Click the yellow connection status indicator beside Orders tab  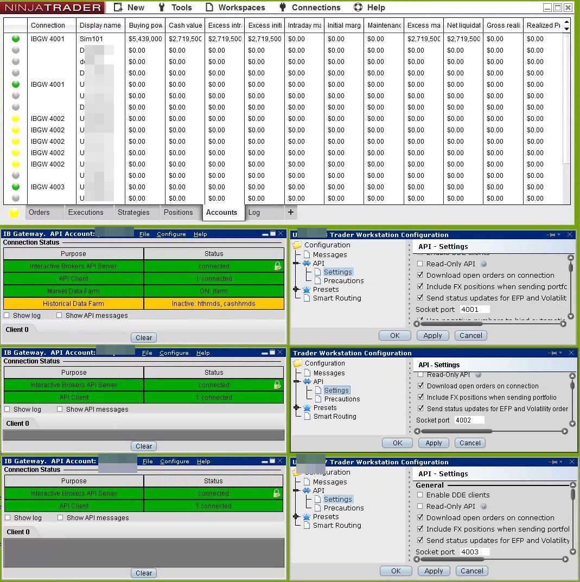point(14,213)
